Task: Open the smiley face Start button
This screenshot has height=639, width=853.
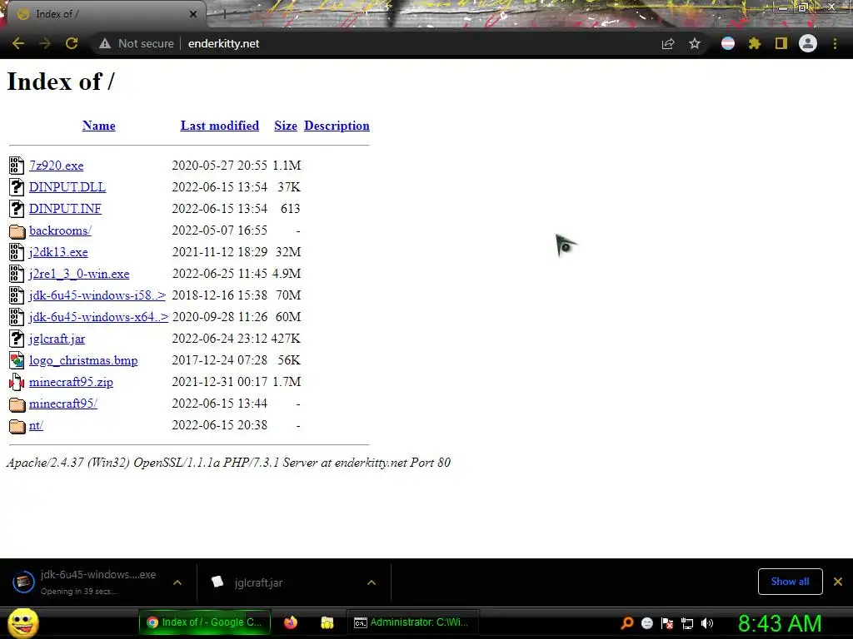Action: tap(22, 622)
